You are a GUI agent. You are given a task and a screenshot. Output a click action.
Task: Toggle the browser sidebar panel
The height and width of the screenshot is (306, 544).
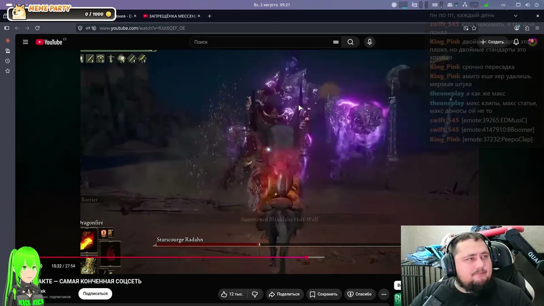click(7, 28)
